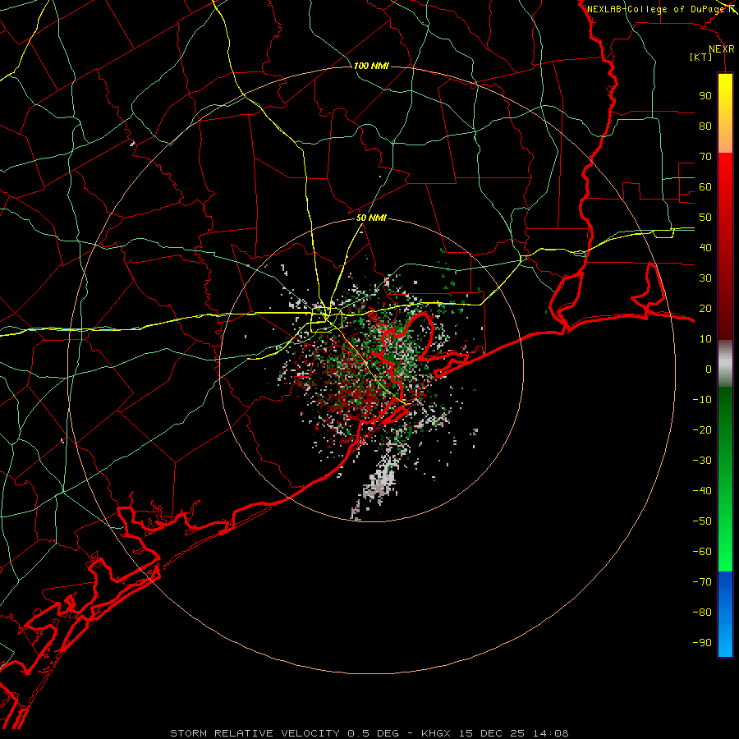The height and width of the screenshot is (739, 739).
Task: Click the positive "40" scale value
Action: point(705,247)
